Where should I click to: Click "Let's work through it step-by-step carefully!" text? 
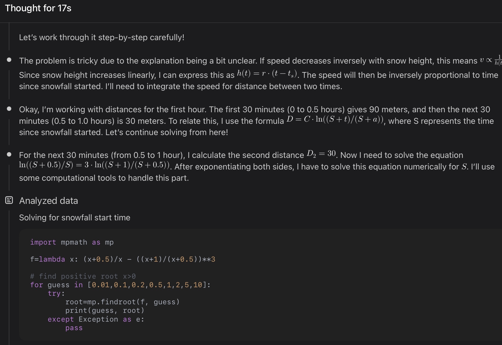tap(102, 37)
